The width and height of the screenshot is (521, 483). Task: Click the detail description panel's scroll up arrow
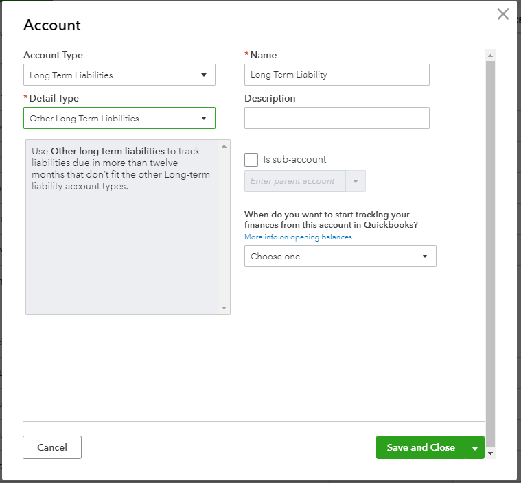tap(224, 146)
